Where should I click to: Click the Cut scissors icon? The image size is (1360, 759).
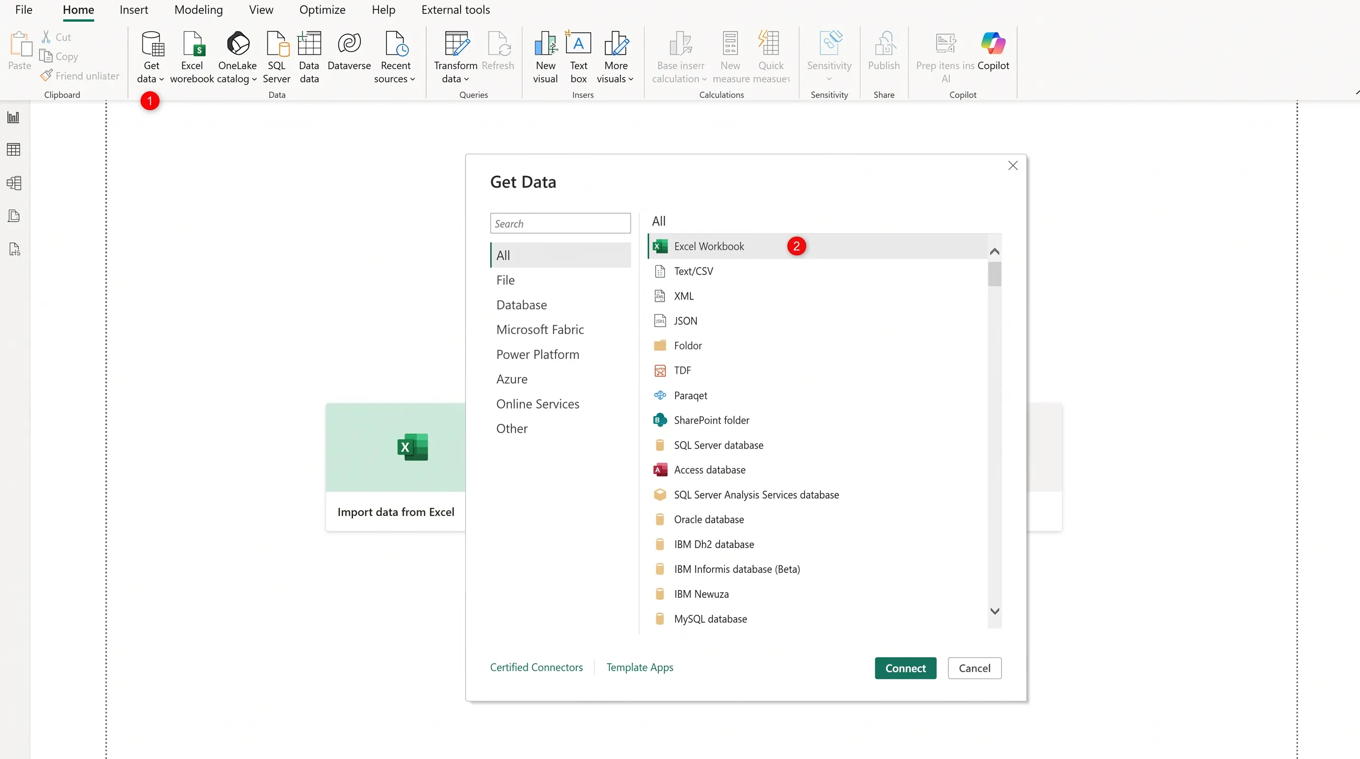(46, 37)
